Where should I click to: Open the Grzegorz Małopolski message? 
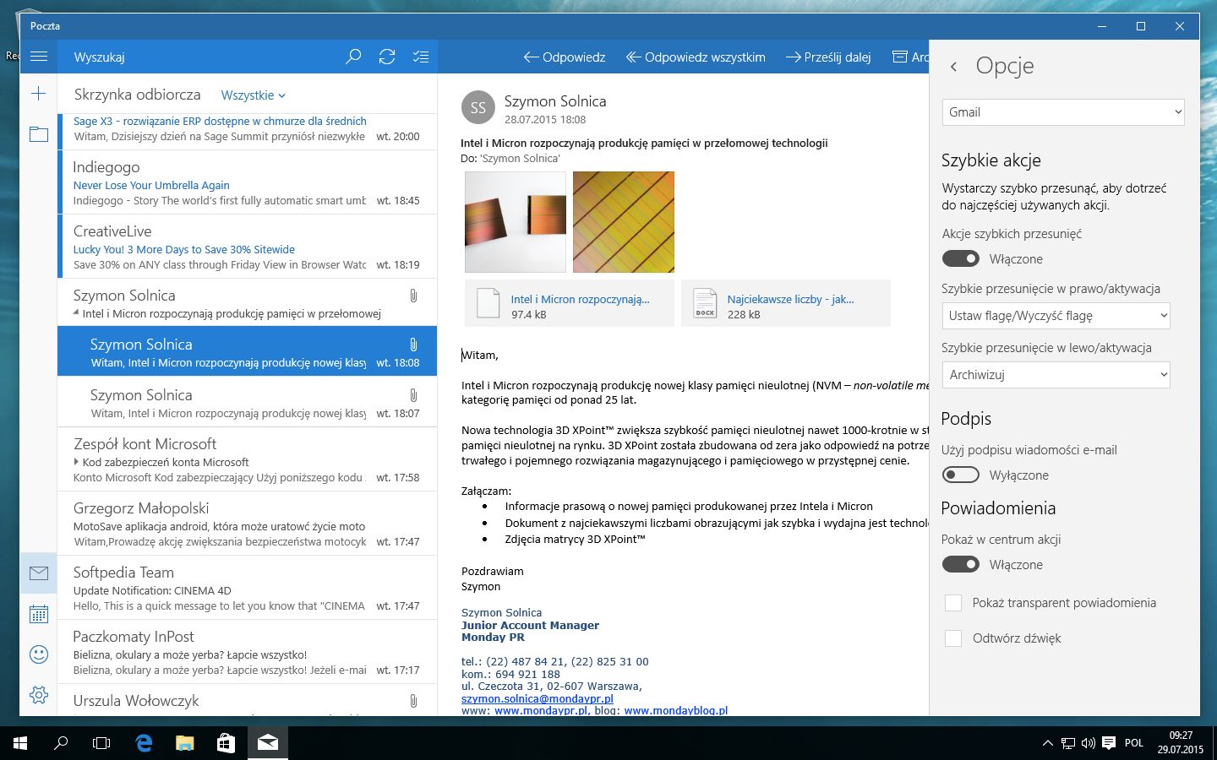point(247,524)
